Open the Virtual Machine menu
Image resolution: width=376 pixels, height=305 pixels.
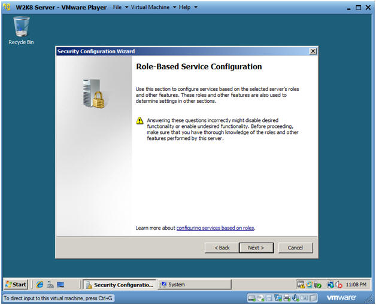click(150, 7)
